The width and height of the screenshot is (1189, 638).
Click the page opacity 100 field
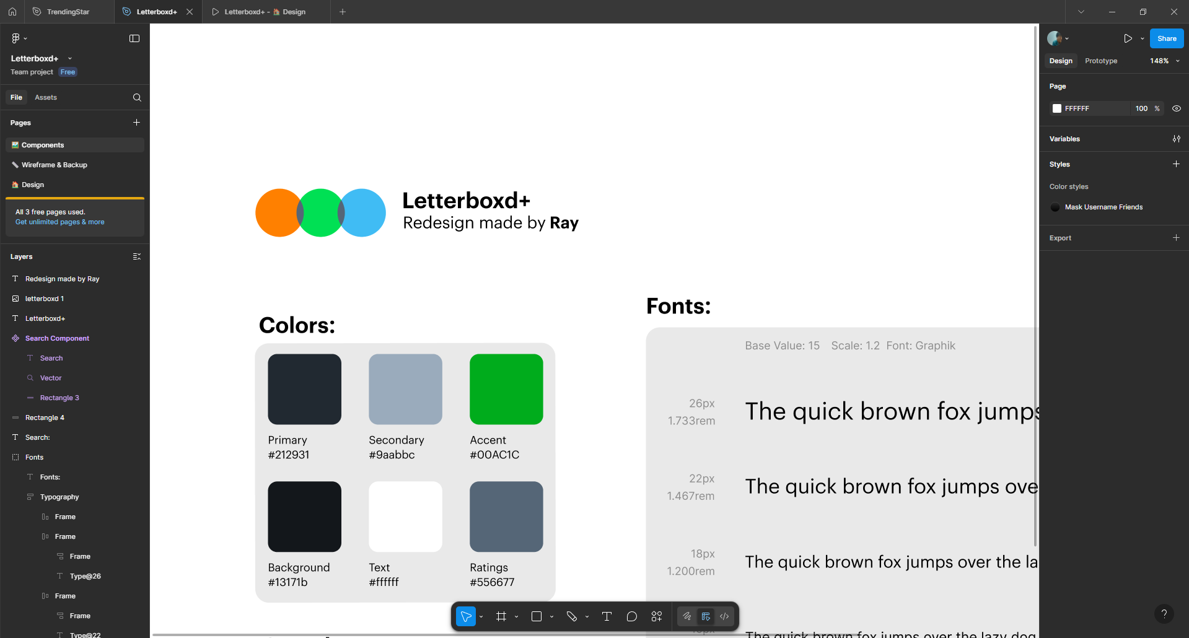pos(1141,108)
